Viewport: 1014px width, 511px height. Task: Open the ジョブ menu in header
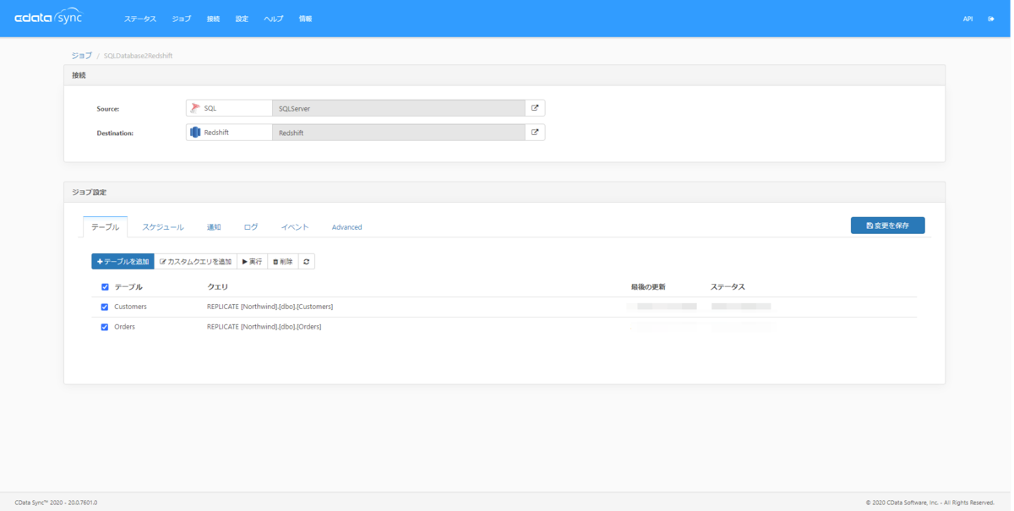pyautogui.click(x=182, y=19)
